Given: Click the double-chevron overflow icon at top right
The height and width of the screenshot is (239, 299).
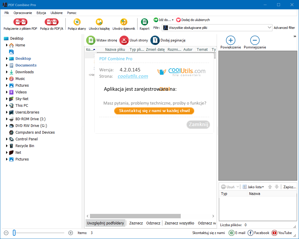Looking at the screenshot, I should point(295,36).
